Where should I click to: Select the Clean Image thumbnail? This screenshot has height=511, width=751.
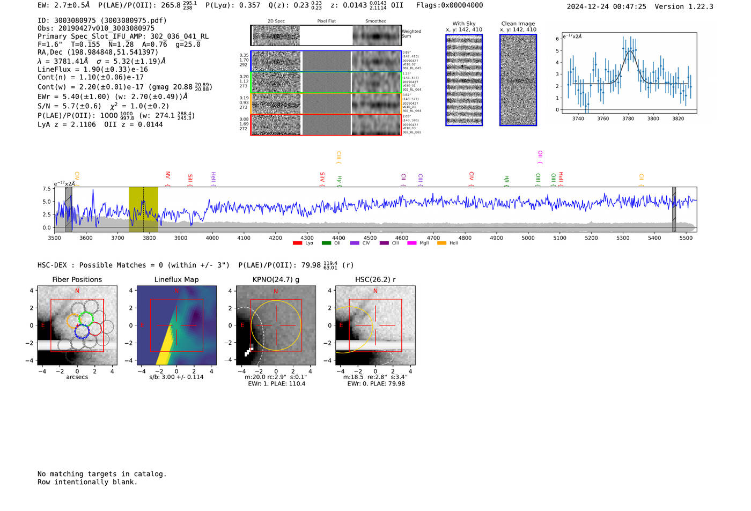(x=518, y=80)
